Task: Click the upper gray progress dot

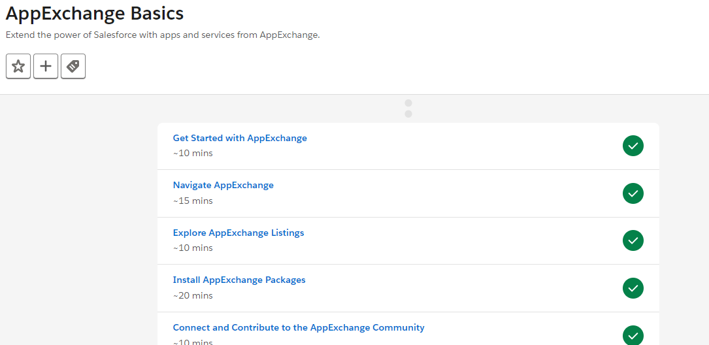Action: click(x=408, y=103)
